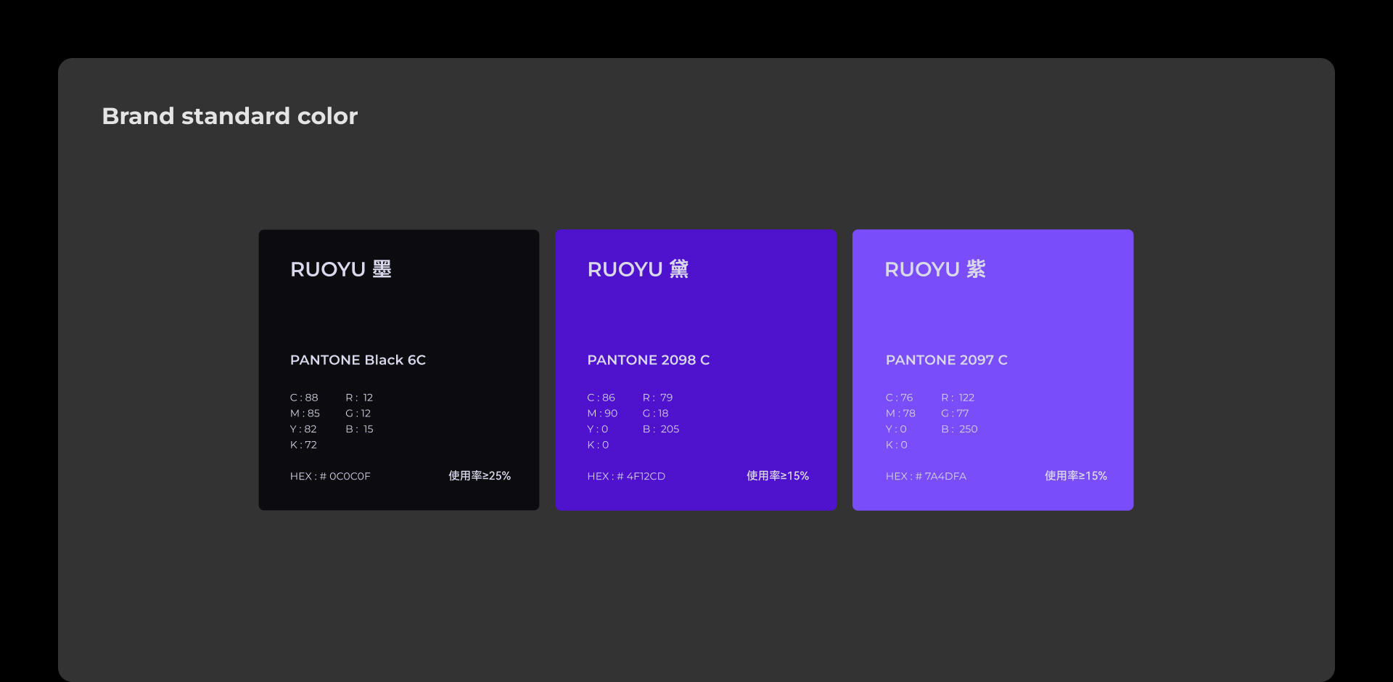
Task: Click the HEX # 4F12CD text
Action: tap(626, 476)
